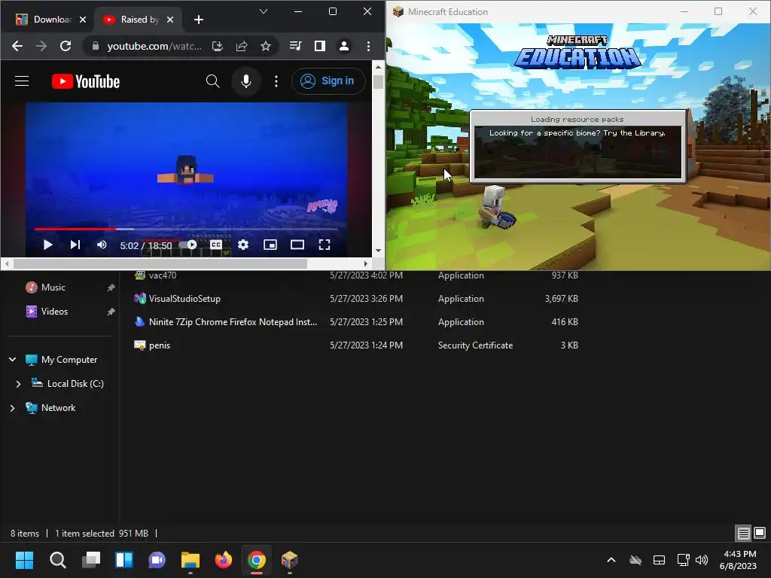
Task: Open clock and date panel
Action: click(739, 560)
